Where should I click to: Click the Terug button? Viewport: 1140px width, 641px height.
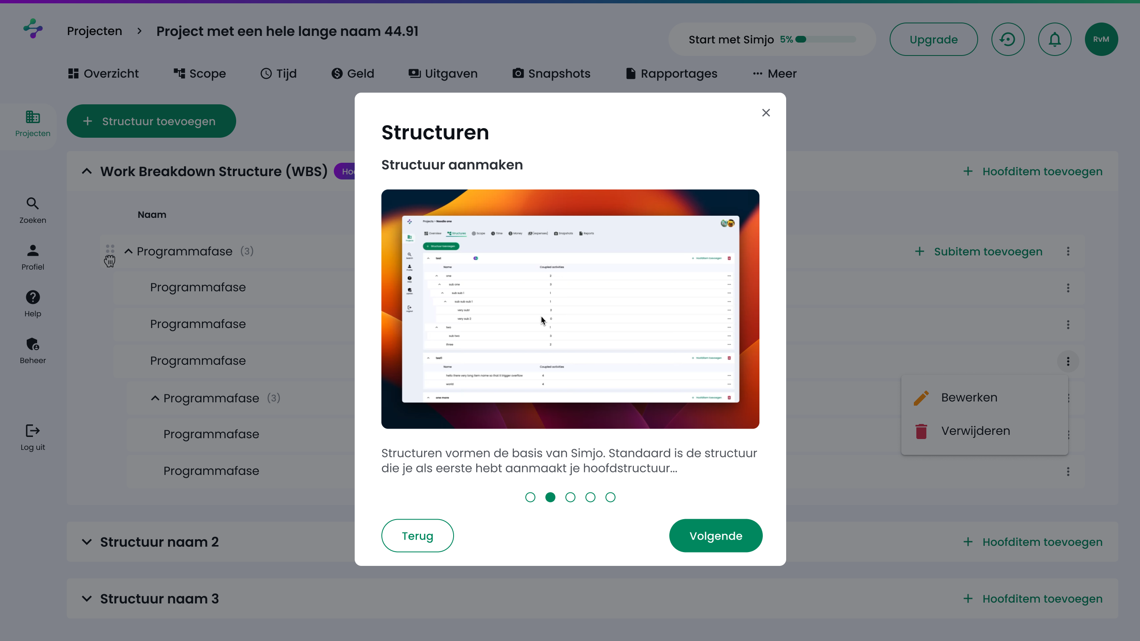pyautogui.click(x=417, y=536)
